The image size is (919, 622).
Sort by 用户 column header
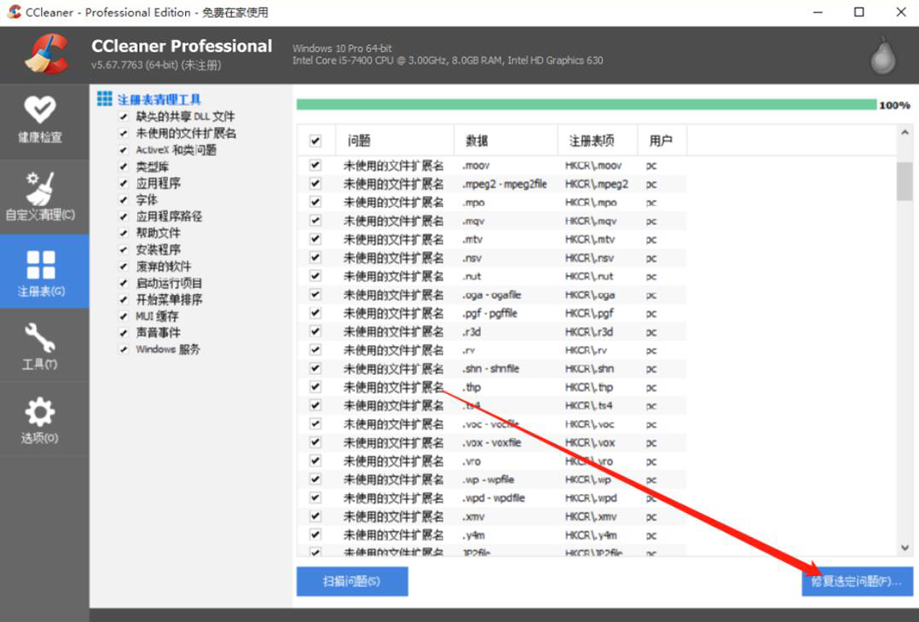pyautogui.click(x=662, y=141)
